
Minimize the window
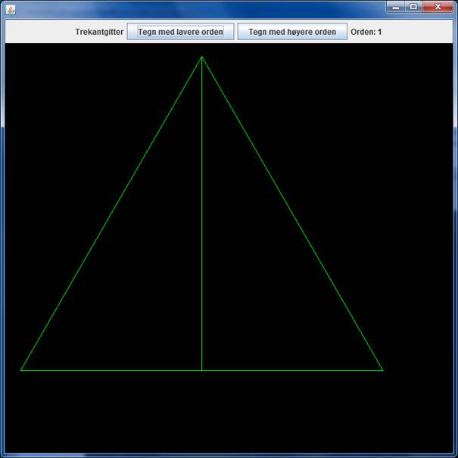tap(396, 7)
